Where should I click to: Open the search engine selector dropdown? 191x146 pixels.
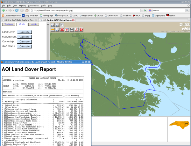click(151, 11)
